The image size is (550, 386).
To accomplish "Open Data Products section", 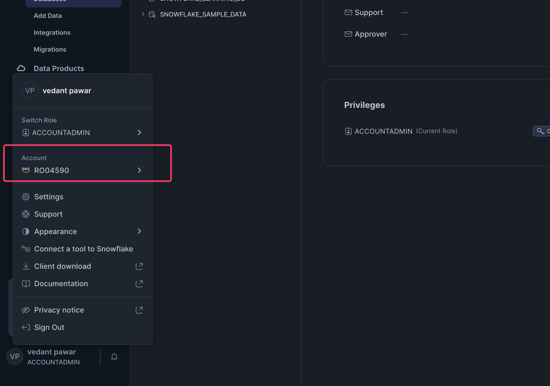I will pyautogui.click(x=59, y=68).
